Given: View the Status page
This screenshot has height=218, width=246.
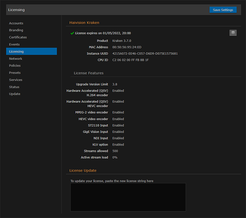Looking at the screenshot, I should (14, 87).
